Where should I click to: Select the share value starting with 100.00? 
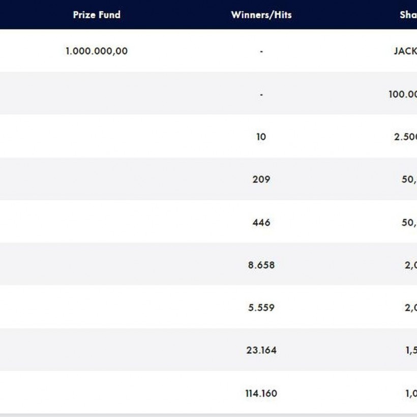(403, 94)
